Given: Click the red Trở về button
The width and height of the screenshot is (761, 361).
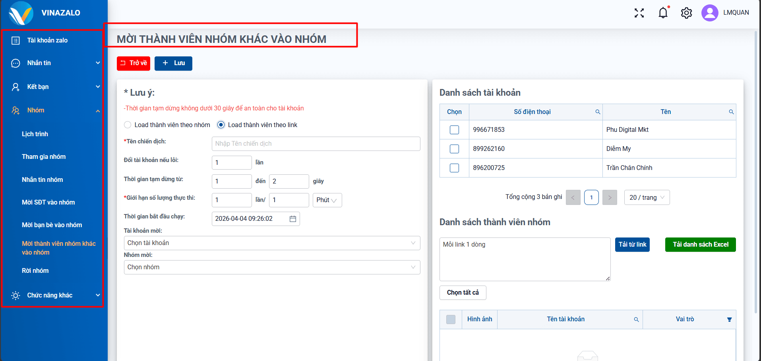Looking at the screenshot, I should [134, 63].
